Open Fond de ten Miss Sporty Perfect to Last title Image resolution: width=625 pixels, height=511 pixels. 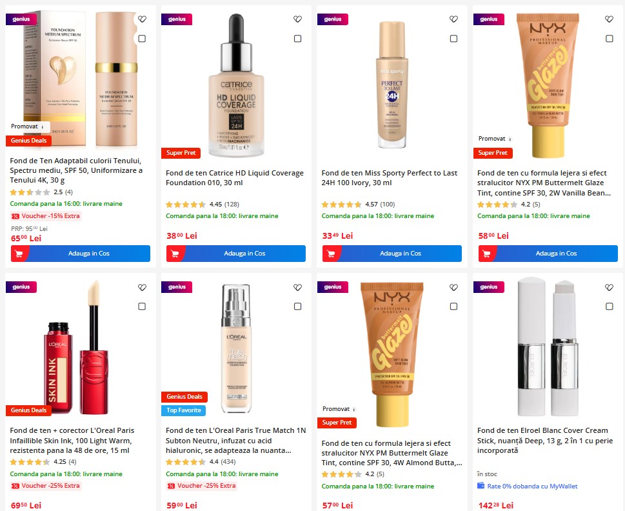[x=390, y=178]
